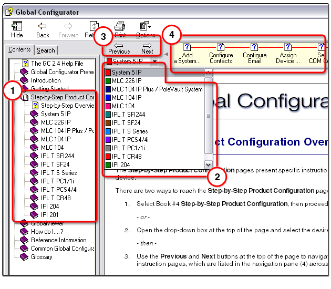
Task: Click the drop-down list scrollbar down arrow
Action: point(208,164)
